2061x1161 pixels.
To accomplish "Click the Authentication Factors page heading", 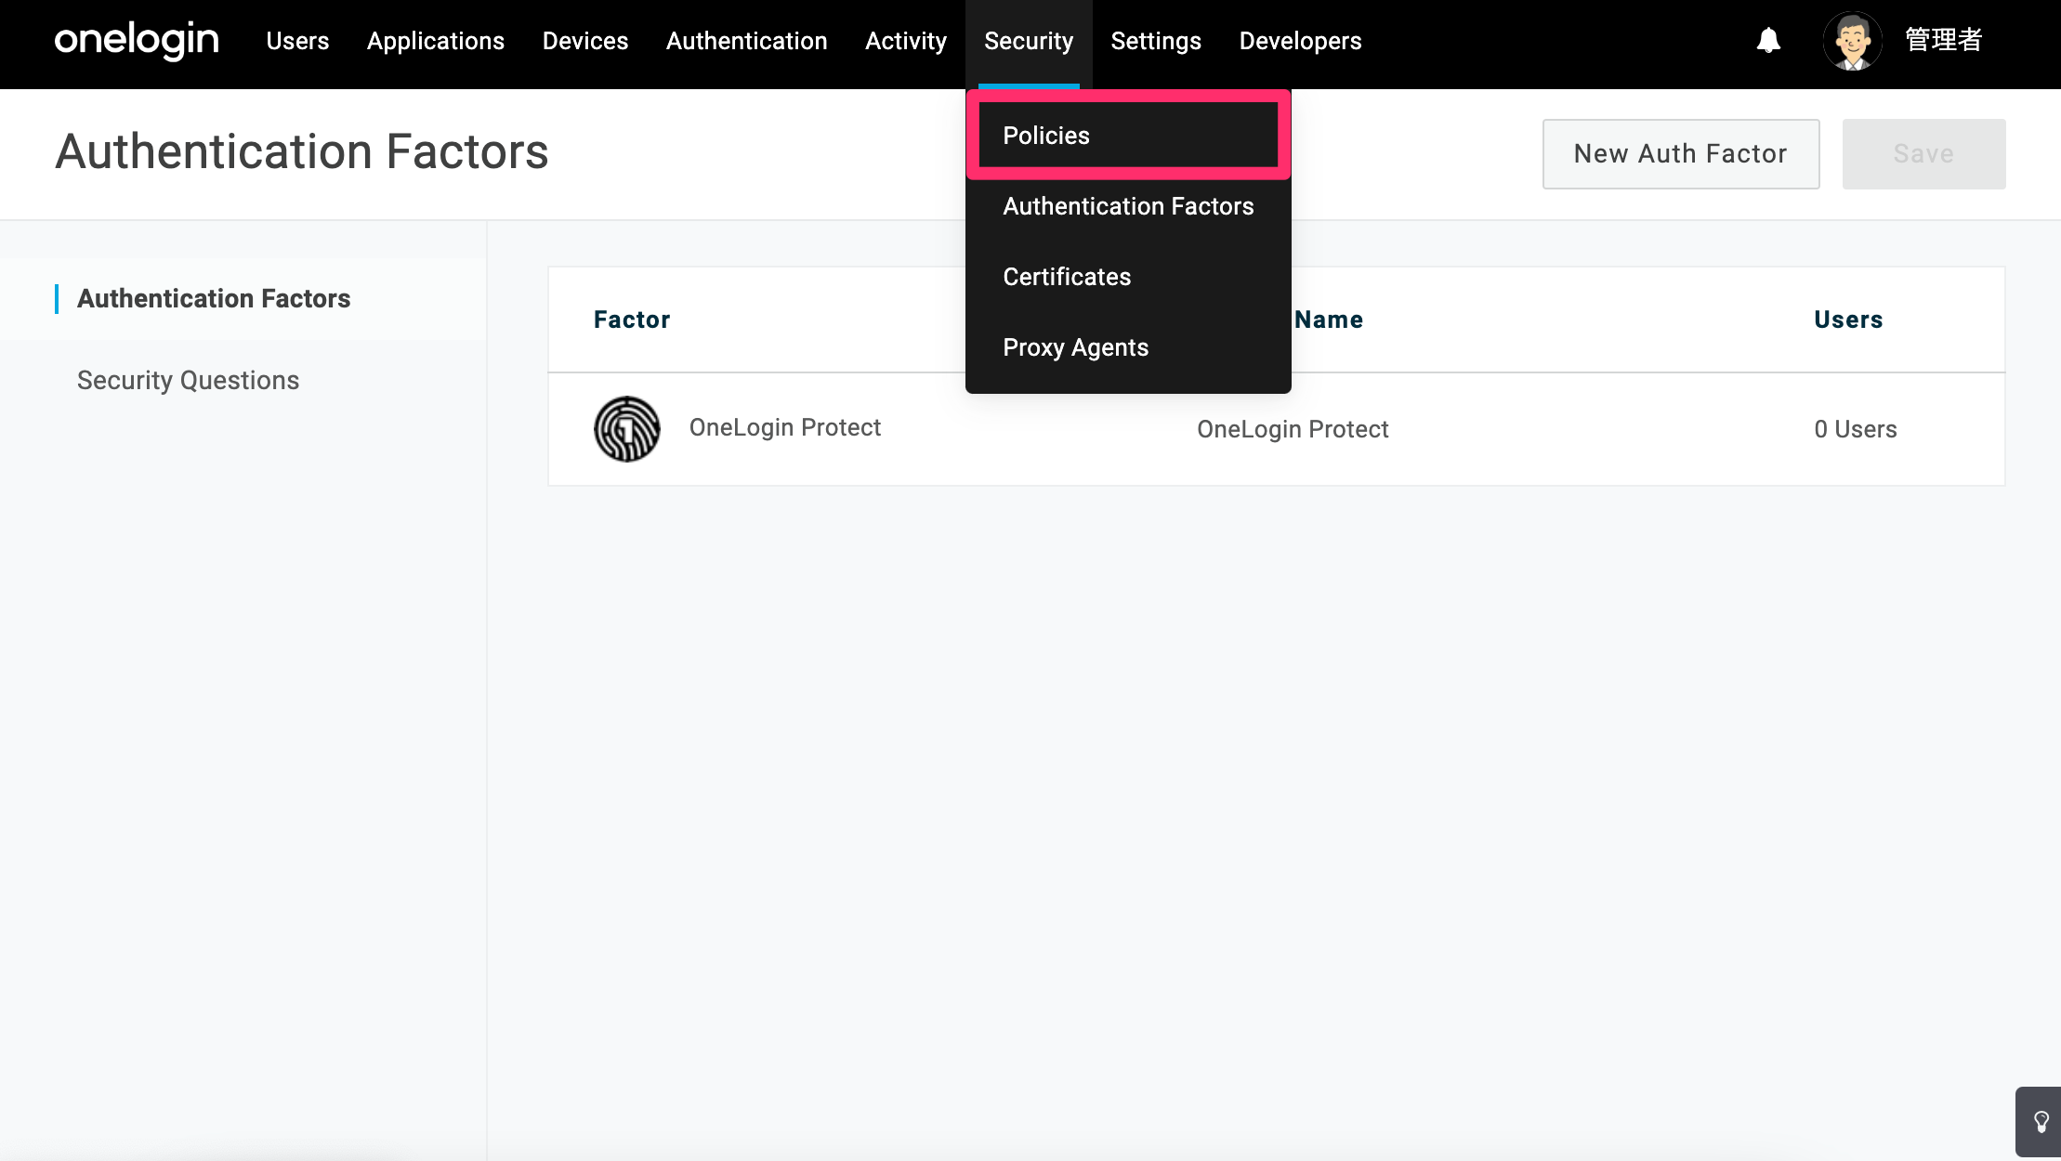I will point(302,151).
